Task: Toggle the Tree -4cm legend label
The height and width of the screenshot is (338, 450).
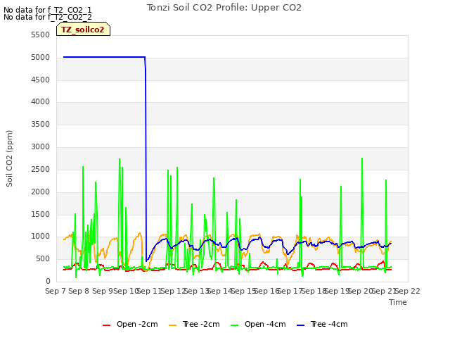Action: [x=329, y=324]
